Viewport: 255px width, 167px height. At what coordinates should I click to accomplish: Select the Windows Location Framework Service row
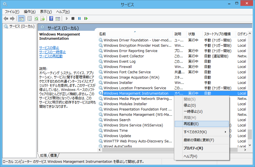pos(173,88)
